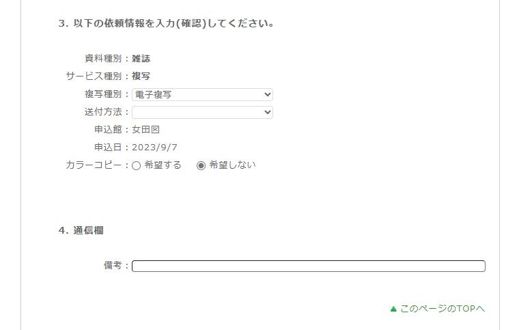Click the 複写種別 field label
Viewport: 519px width, 330px height.
coord(103,94)
